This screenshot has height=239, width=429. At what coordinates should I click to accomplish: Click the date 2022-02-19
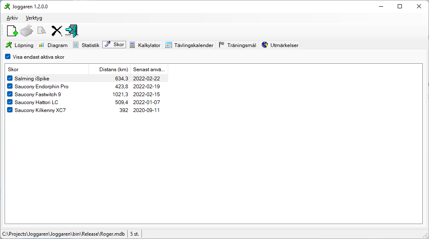point(146,87)
